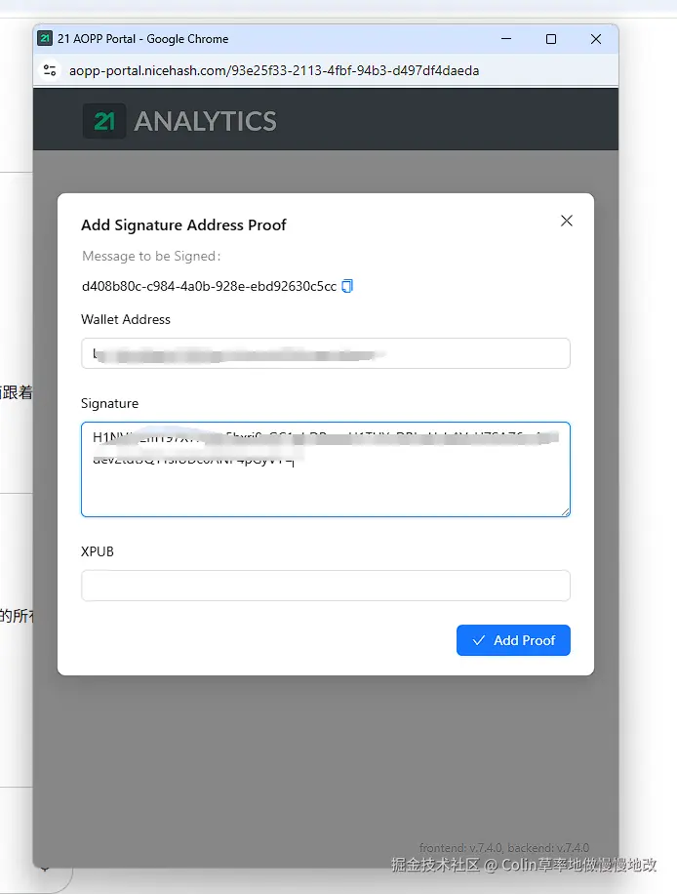Click the d408b80c message UUID text

[x=209, y=287]
